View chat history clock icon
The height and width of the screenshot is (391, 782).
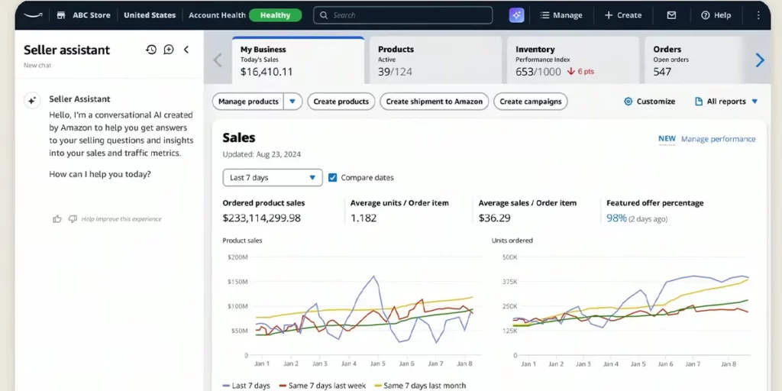tap(151, 50)
